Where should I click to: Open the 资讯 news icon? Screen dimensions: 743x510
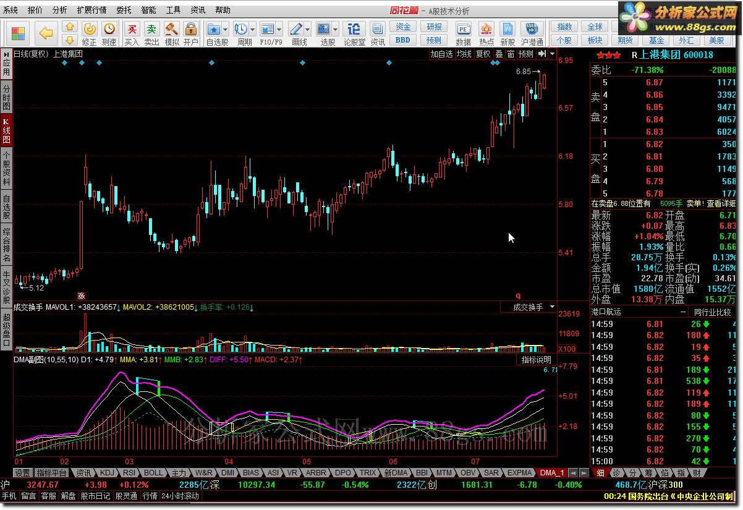pyautogui.click(x=378, y=28)
